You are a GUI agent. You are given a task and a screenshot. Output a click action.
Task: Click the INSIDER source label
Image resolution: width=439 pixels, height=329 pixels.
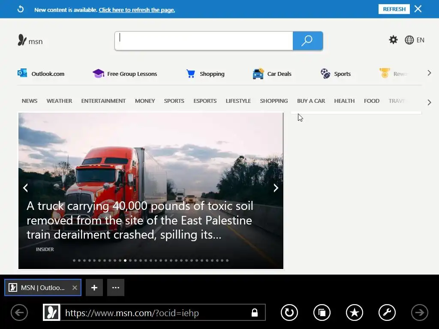point(45,249)
